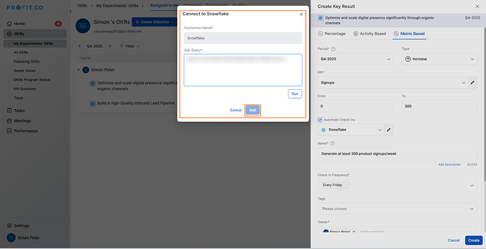Image resolution: width=486 pixels, height=249 pixels.
Task: Open OKRs Program Status
Action: click(x=32, y=79)
